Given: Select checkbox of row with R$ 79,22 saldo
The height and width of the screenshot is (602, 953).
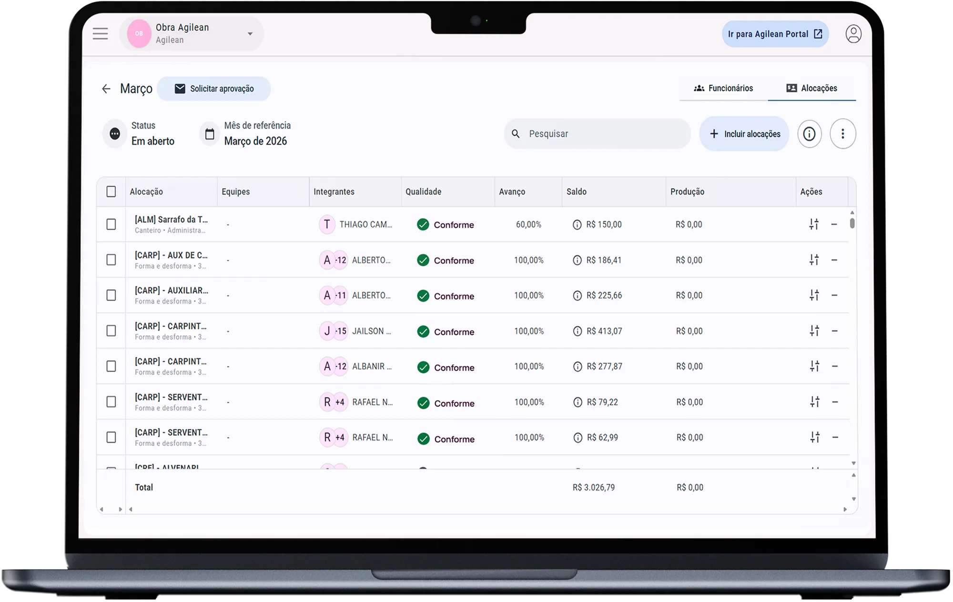Looking at the screenshot, I should coord(111,402).
